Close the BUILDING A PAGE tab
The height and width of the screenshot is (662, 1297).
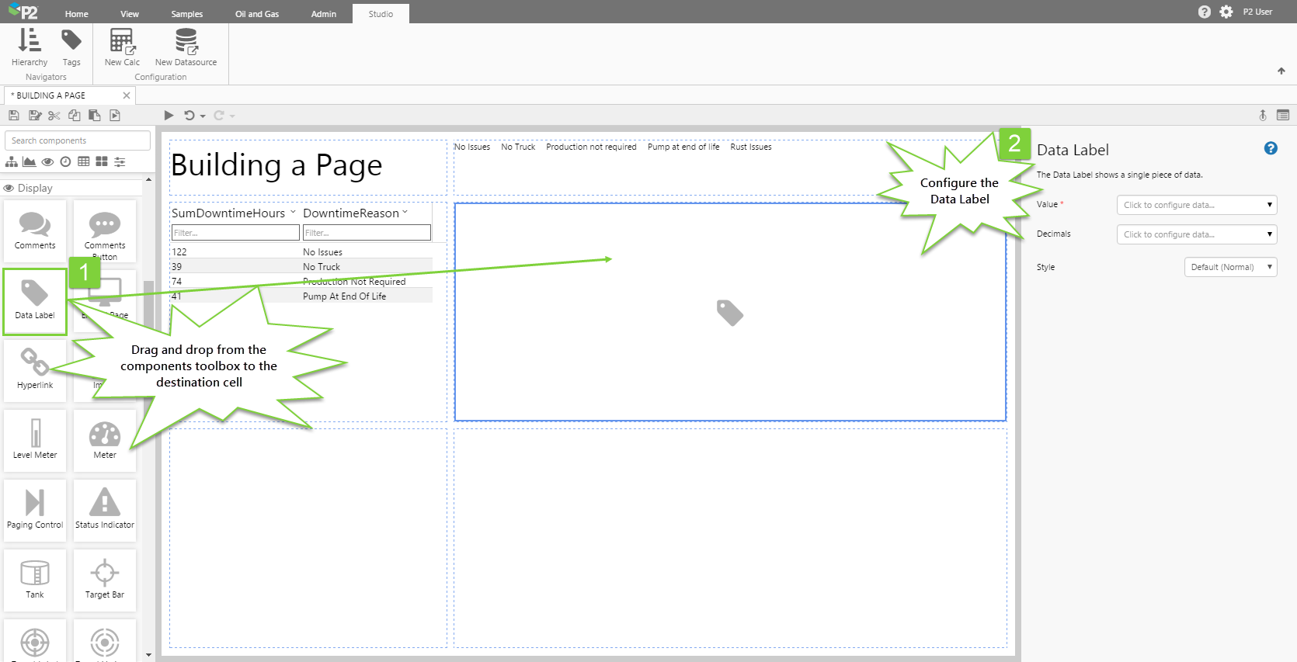coord(127,95)
